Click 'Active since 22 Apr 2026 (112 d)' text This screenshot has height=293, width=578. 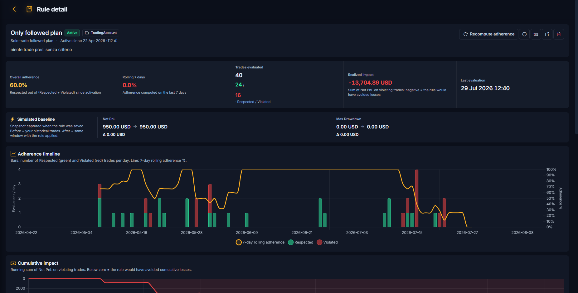pos(89,41)
